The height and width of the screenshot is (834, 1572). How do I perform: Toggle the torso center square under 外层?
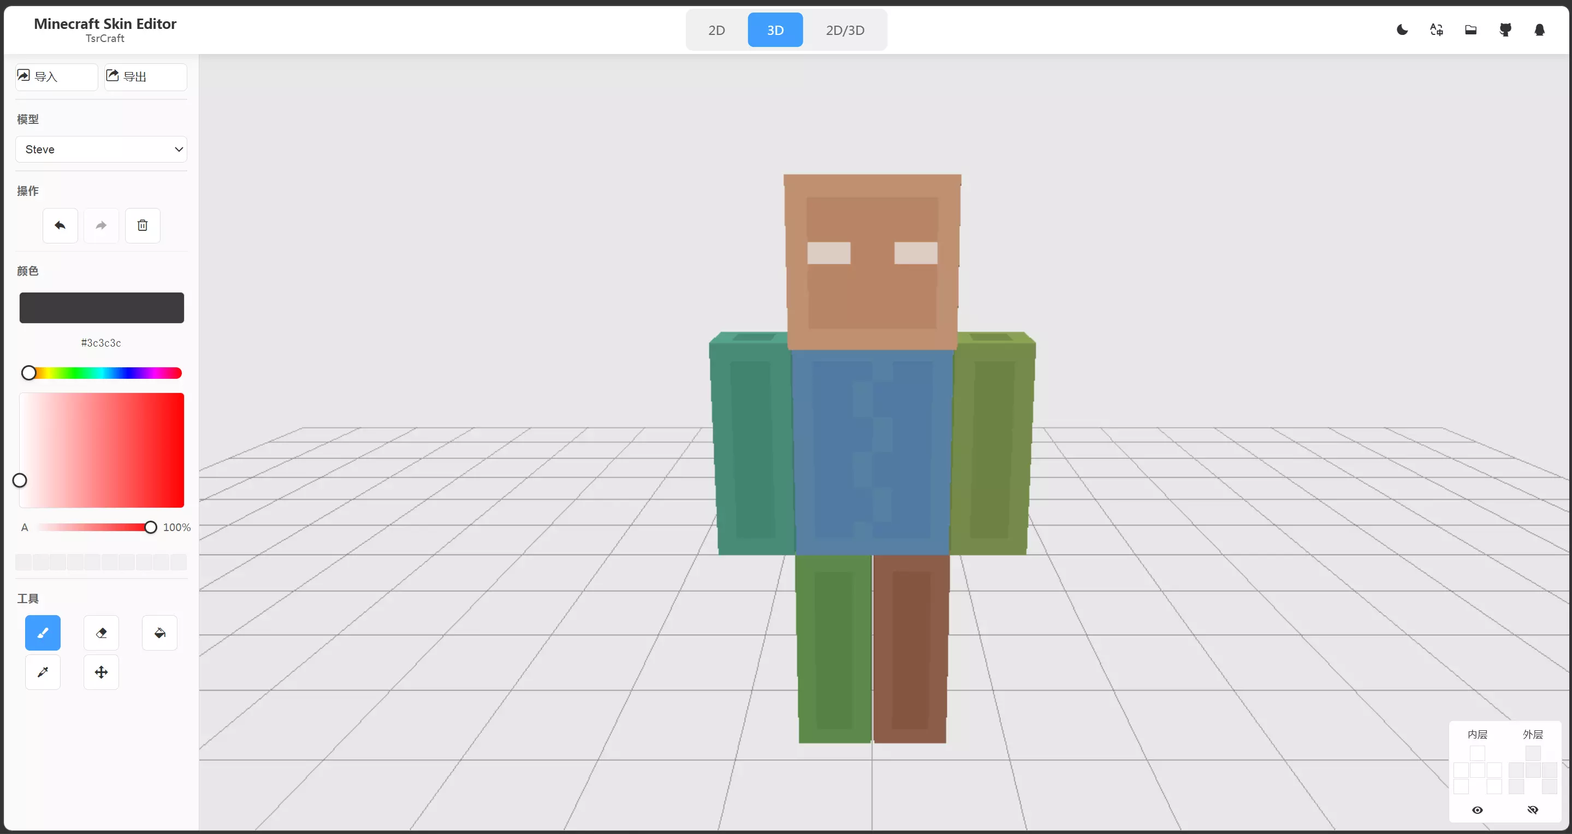click(x=1533, y=770)
